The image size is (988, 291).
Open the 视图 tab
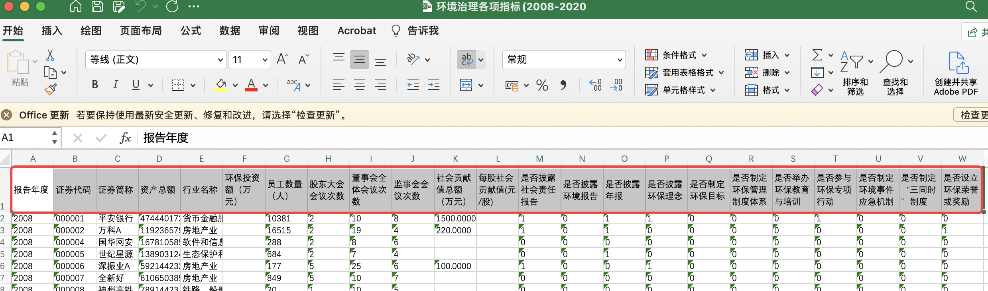tap(308, 31)
